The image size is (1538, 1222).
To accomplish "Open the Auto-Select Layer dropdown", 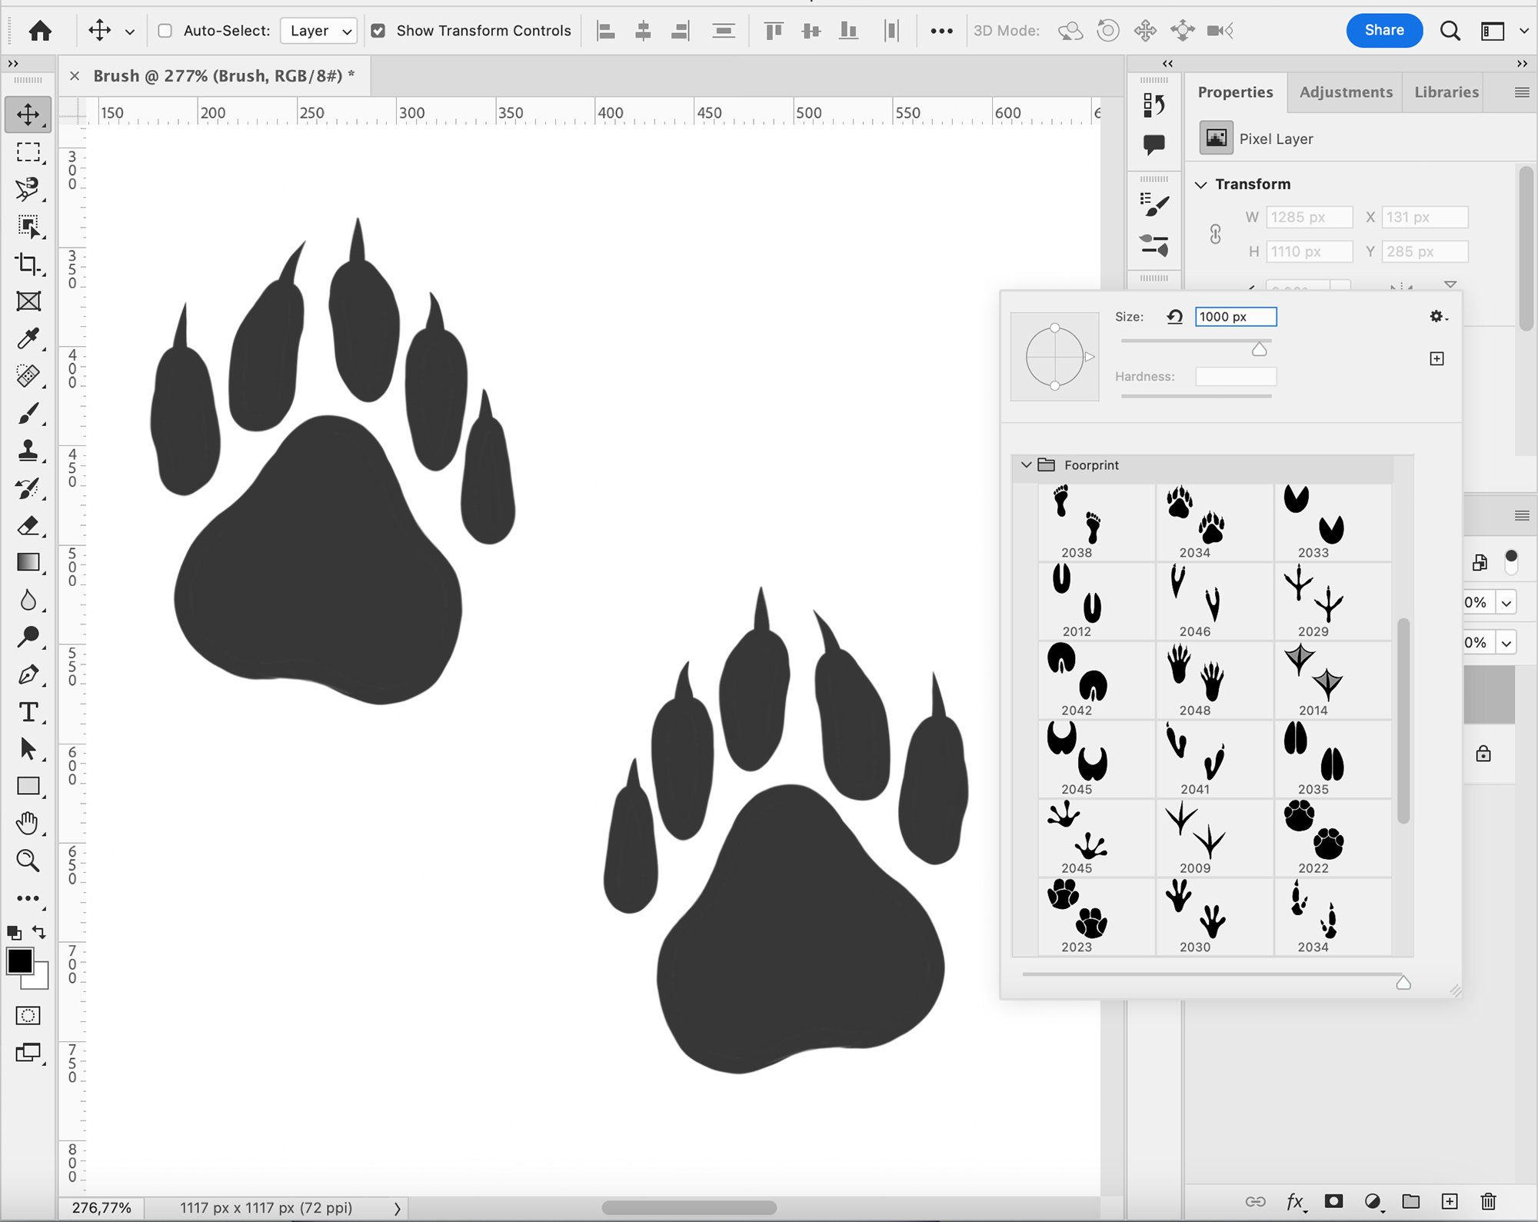I will pos(318,31).
